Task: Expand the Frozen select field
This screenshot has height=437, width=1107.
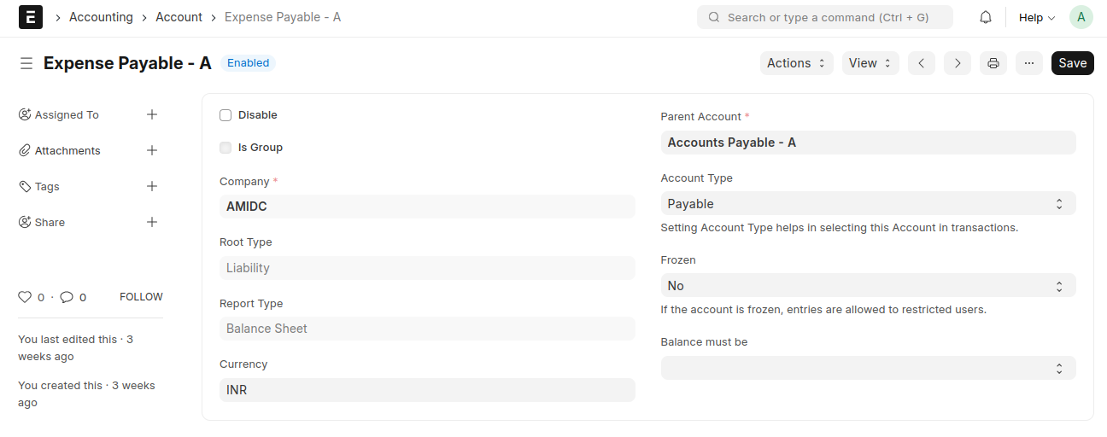Action: 868,286
